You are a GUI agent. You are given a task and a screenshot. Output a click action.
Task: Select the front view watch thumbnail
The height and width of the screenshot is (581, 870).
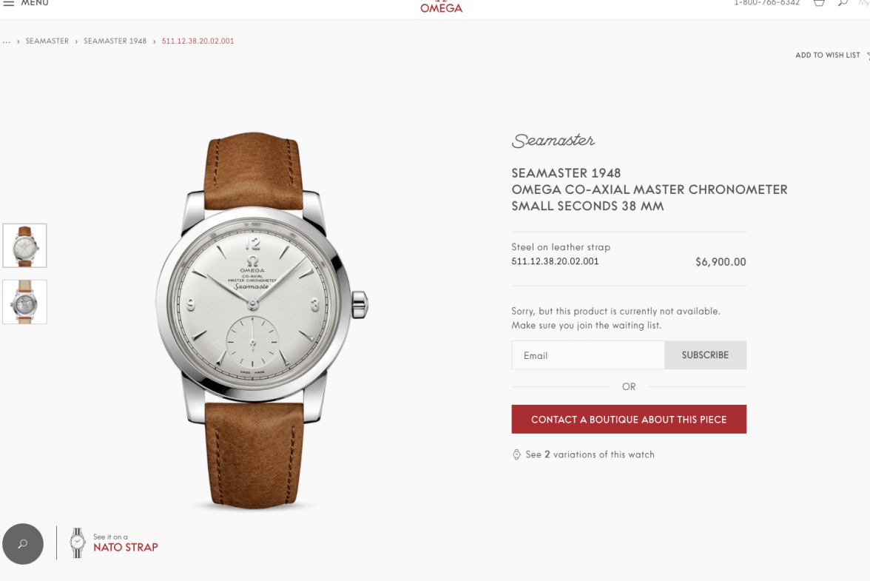(x=25, y=245)
